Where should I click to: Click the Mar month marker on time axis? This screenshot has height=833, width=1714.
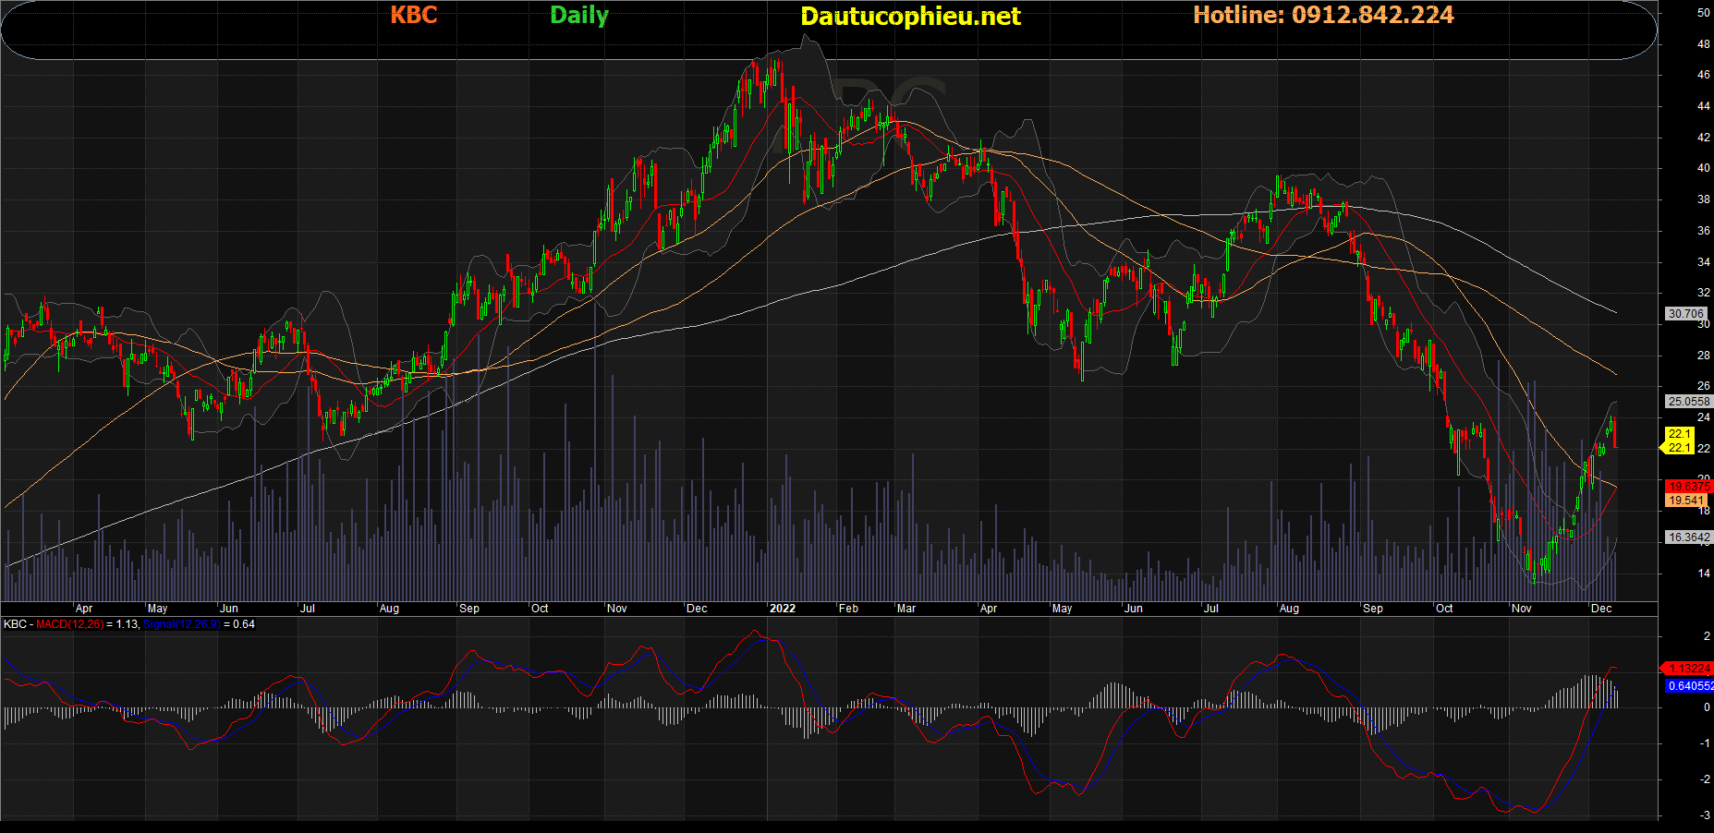point(906,609)
